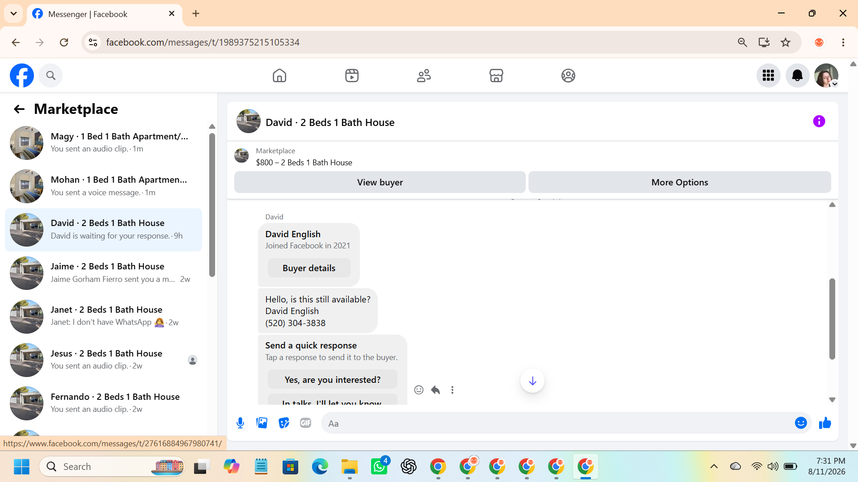Open more message actions menu
The width and height of the screenshot is (858, 482).
tap(452, 390)
